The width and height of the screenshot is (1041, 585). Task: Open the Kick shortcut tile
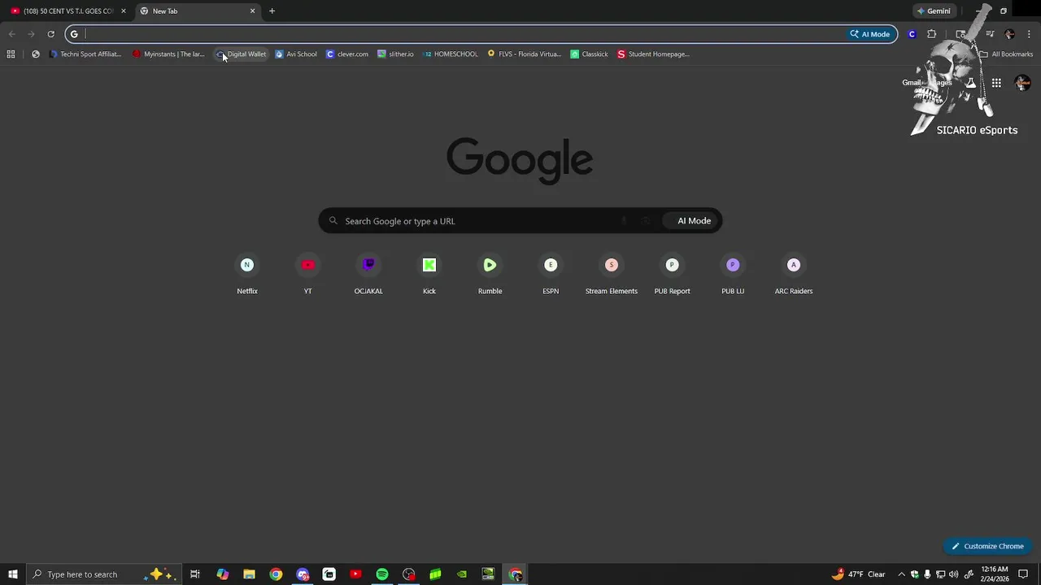click(x=429, y=275)
